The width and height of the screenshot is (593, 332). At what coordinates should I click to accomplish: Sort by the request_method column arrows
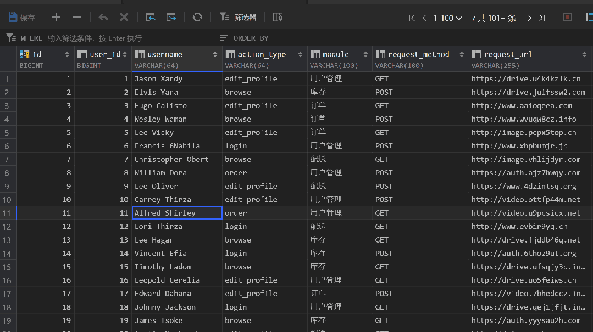pyautogui.click(x=462, y=54)
